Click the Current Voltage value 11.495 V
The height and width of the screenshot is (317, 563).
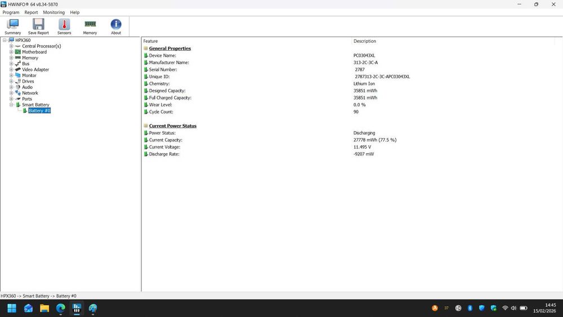click(x=362, y=147)
